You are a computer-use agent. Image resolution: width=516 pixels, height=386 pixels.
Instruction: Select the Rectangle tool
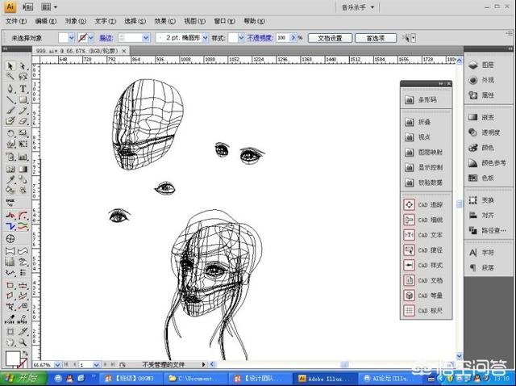point(23,99)
